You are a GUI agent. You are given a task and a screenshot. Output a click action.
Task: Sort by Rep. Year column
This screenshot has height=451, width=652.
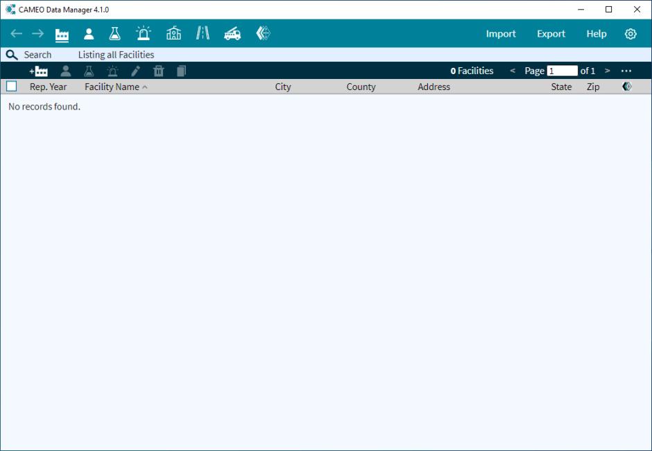(49, 87)
